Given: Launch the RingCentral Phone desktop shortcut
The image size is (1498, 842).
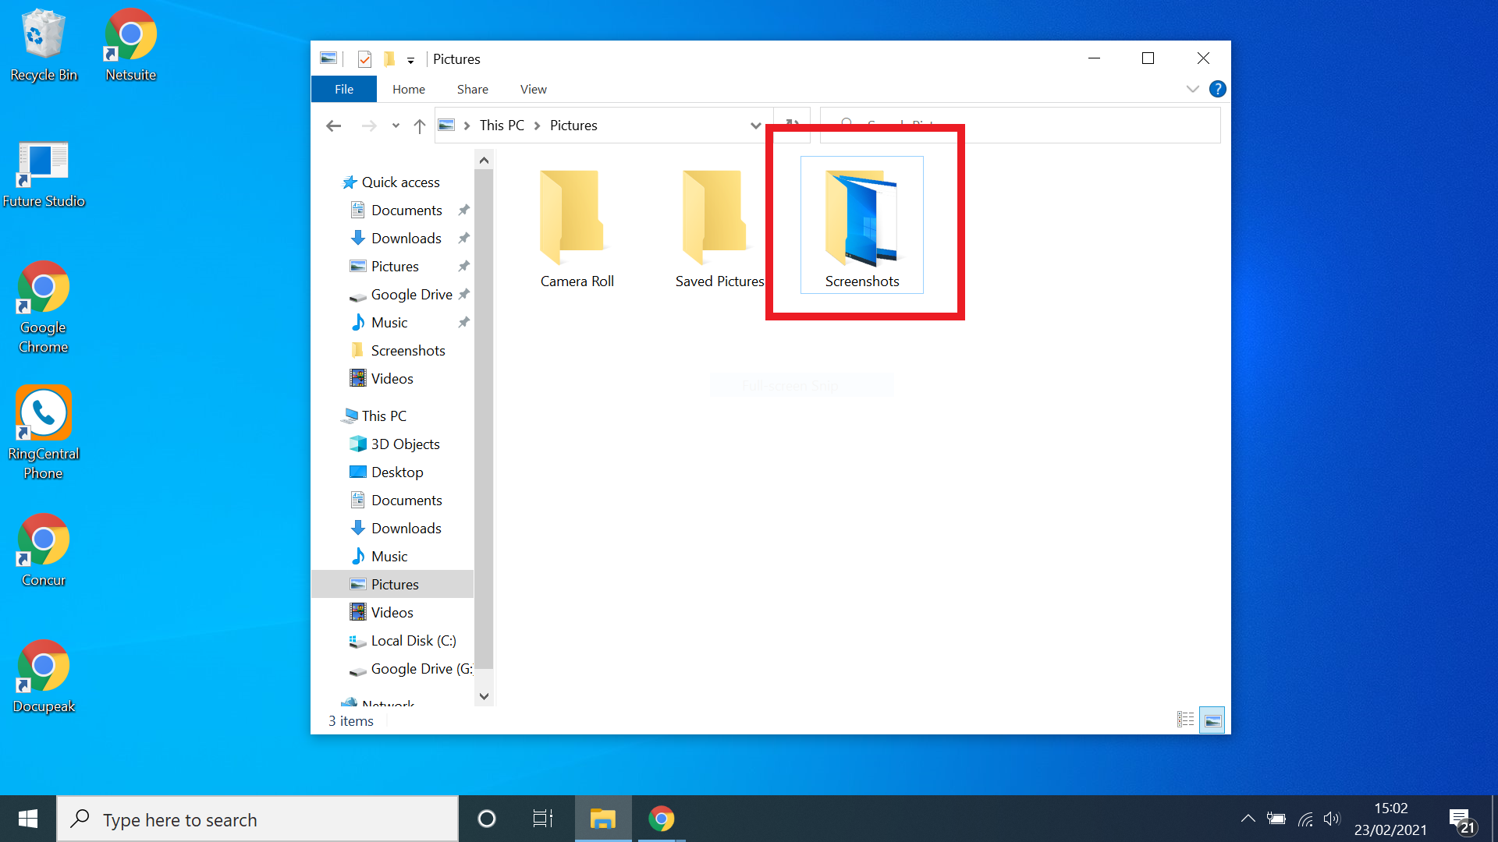Looking at the screenshot, I should pyautogui.click(x=43, y=413).
